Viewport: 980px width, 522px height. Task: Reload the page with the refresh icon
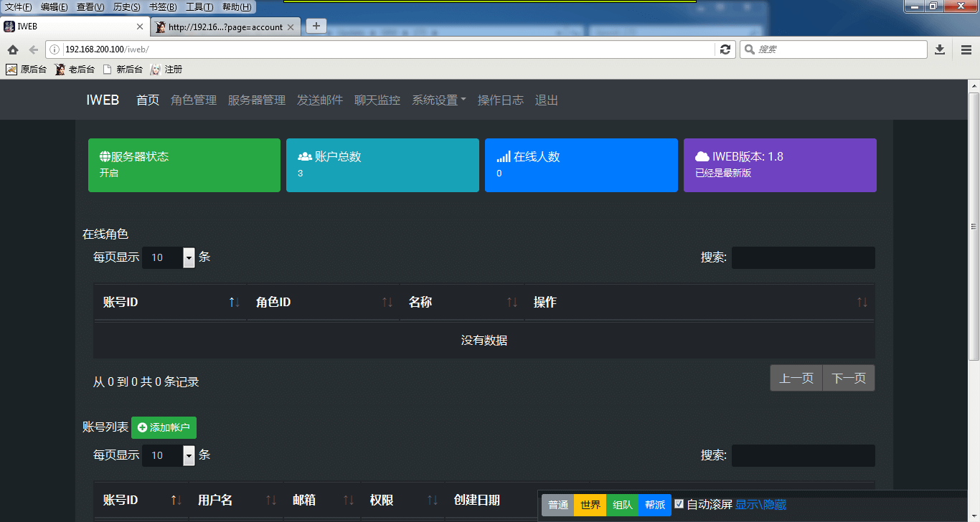pos(725,49)
